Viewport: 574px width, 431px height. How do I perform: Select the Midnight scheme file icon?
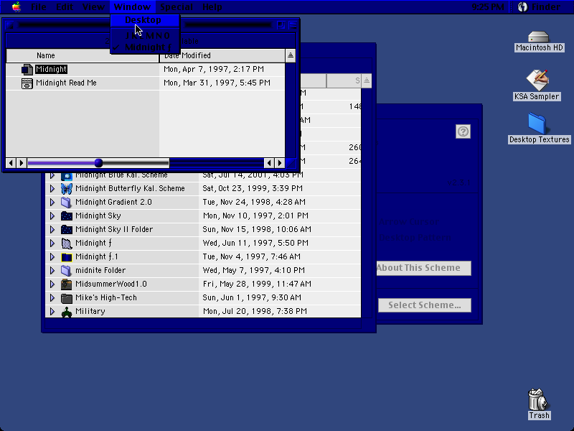pos(27,69)
